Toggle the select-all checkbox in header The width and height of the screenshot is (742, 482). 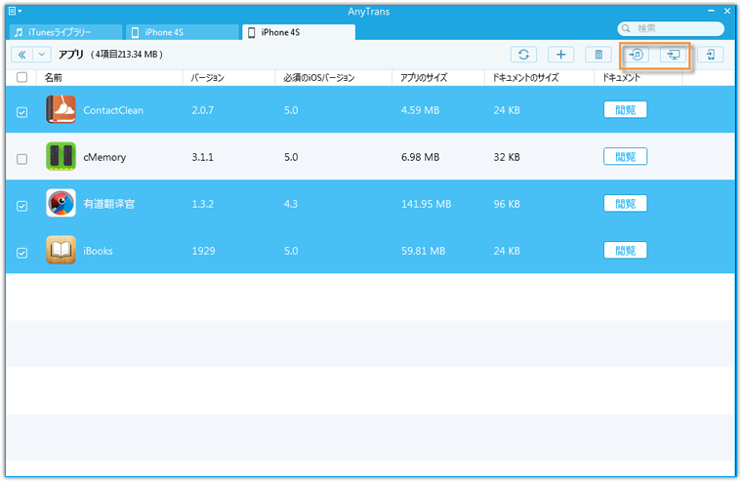click(x=21, y=77)
